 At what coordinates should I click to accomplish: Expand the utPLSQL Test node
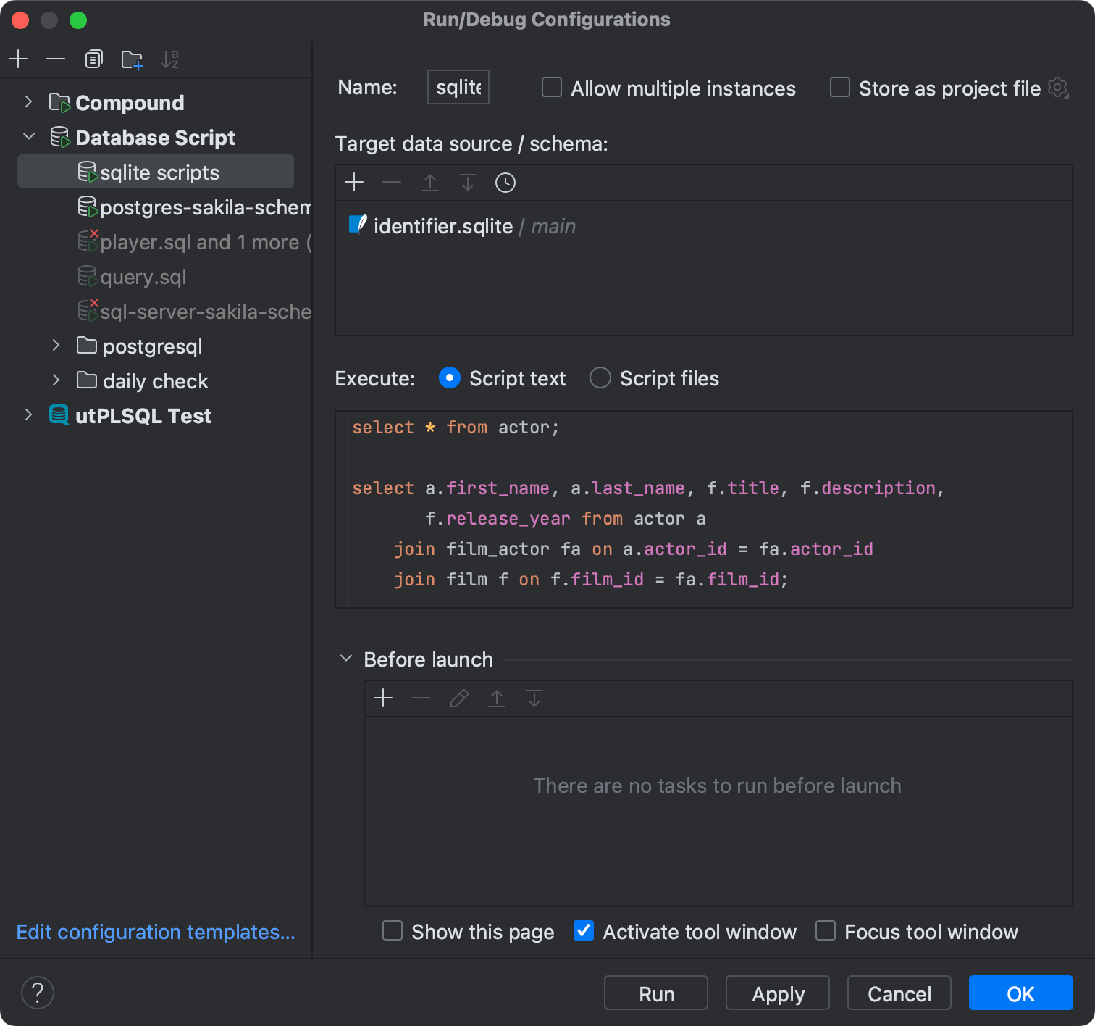click(28, 414)
